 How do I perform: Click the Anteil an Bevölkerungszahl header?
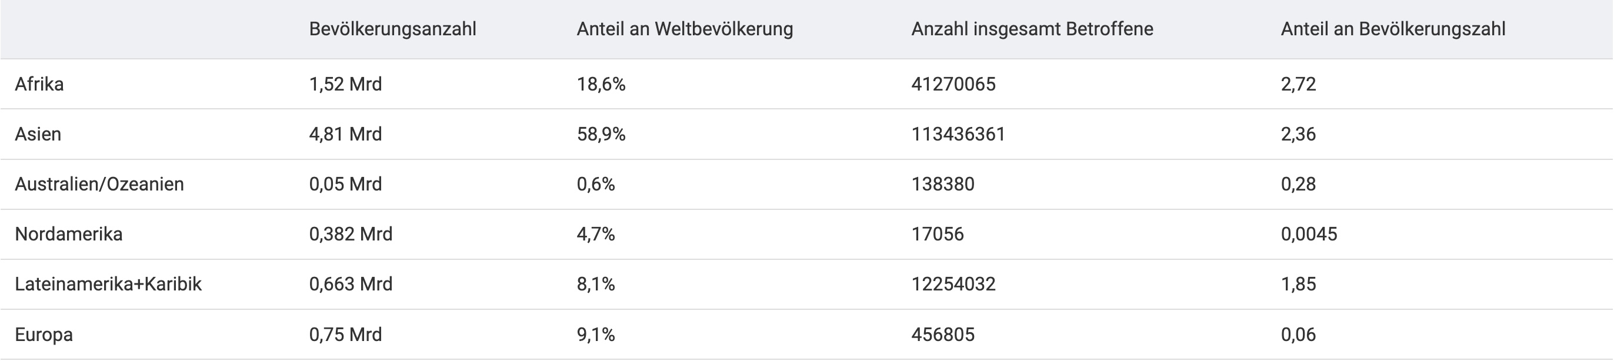[x=1393, y=29]
